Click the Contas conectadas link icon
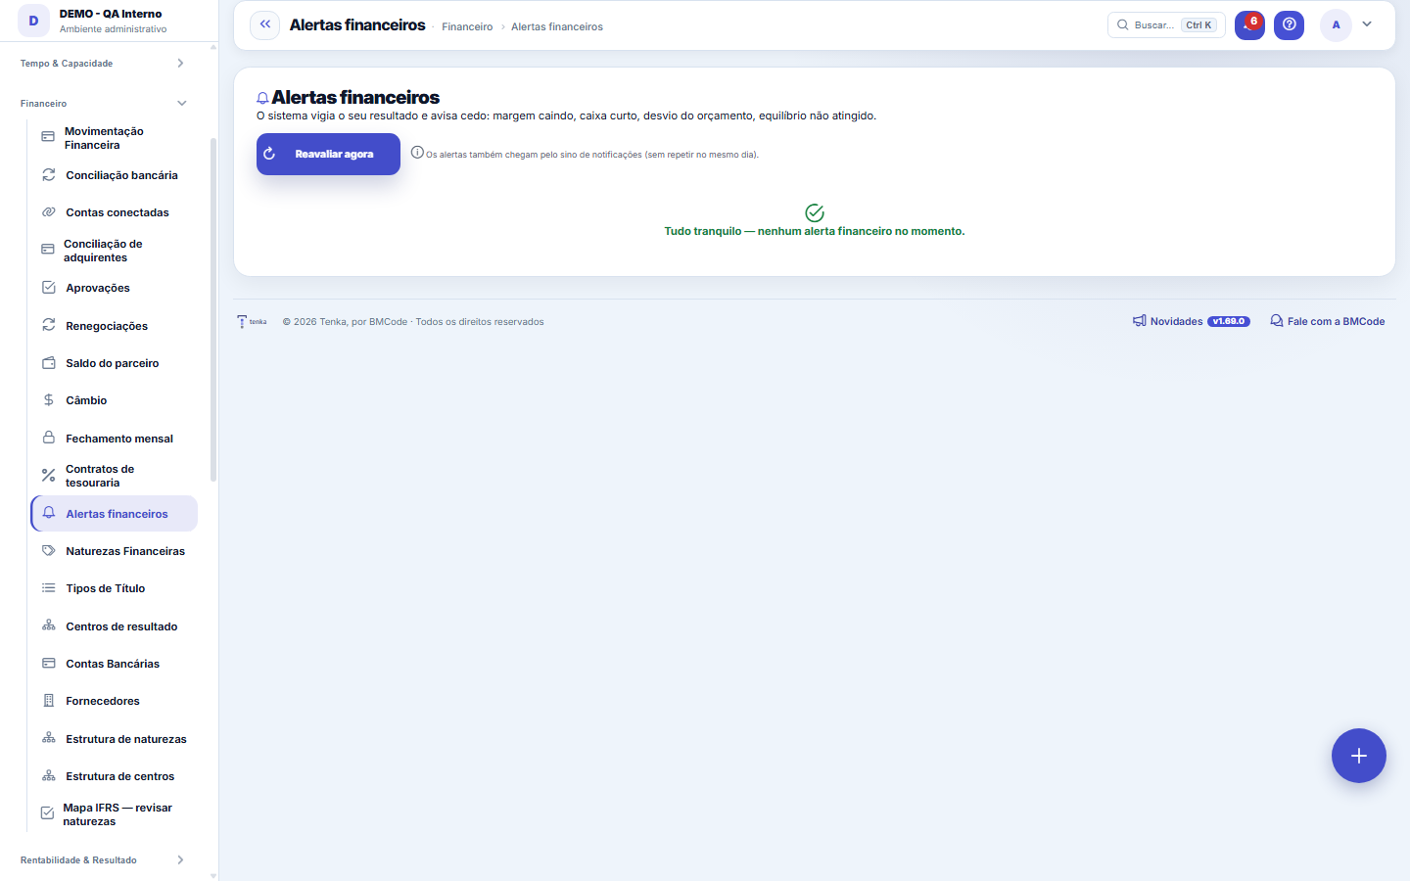 48,212
